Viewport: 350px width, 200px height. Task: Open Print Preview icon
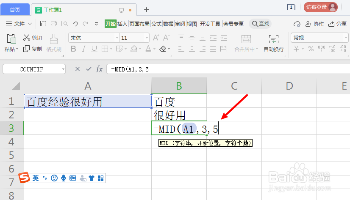64,23
